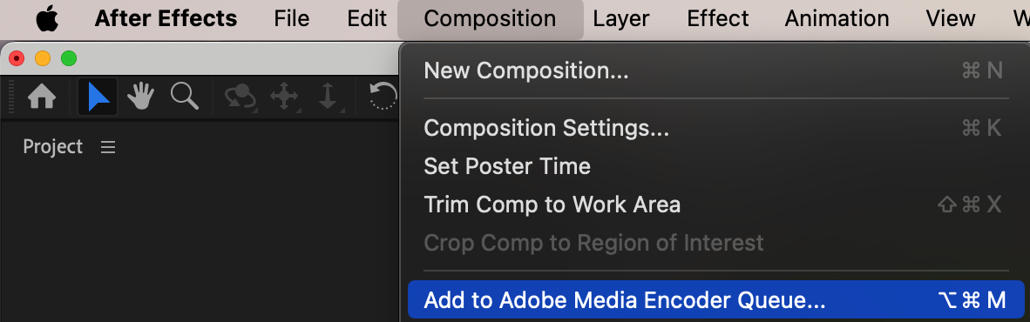Open the Project panel hamburger menu
The width and height of the screenshot is (1030, 322).
pyautogui.click(x=108, y=147)
